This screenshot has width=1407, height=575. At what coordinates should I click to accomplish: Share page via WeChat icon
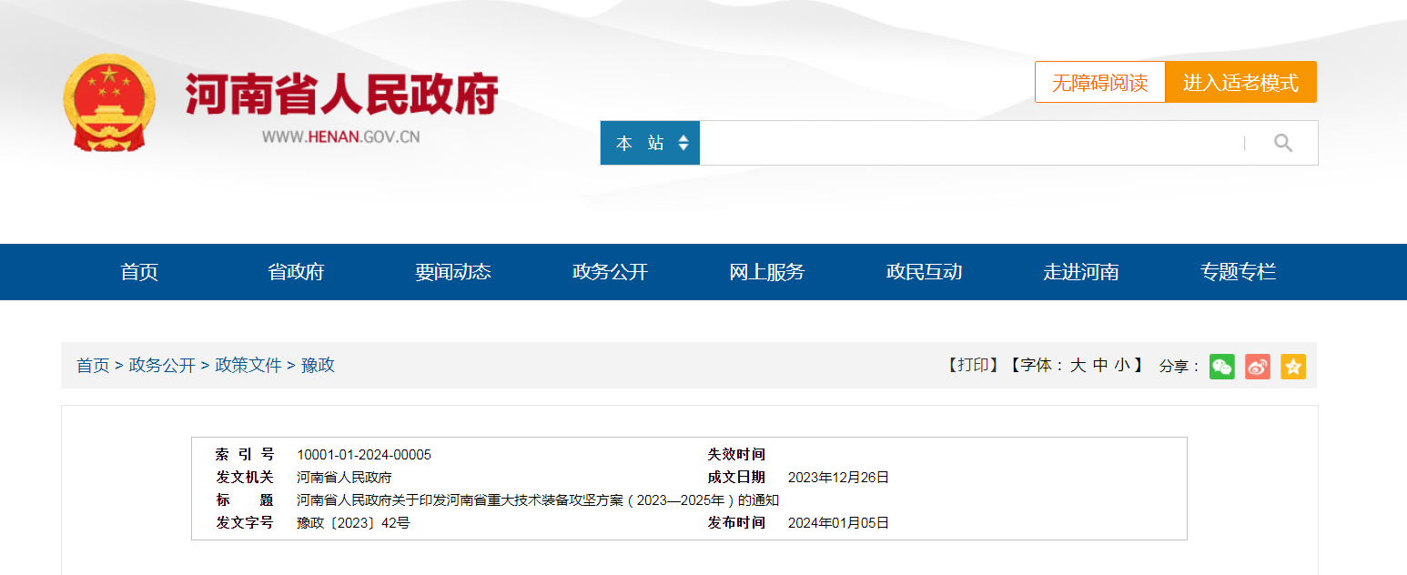click(x=1221, y=367)
